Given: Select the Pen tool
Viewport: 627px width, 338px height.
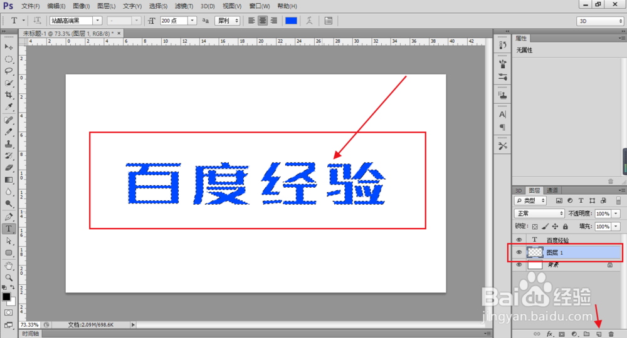Looking at the screenshot, I should coord(8,217).
